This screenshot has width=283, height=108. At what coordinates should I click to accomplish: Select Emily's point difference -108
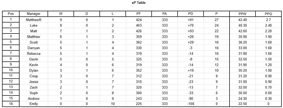[x=190, y=104]
